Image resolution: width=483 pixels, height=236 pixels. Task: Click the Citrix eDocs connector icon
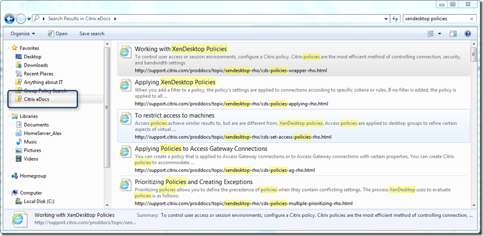(x=18, y=99)
